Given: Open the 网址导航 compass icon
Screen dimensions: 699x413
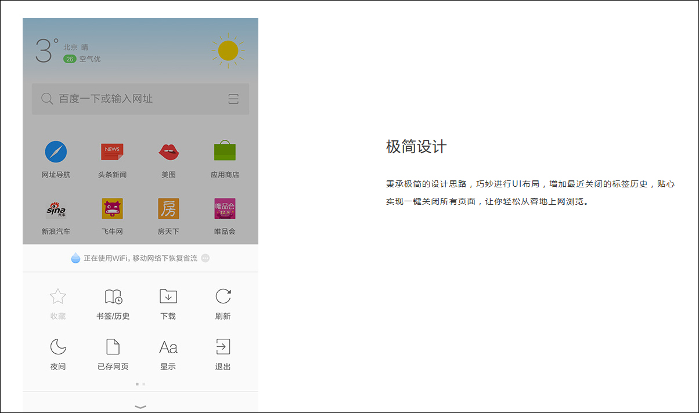Looking at the screenshot, I should [x=56, y=152].
